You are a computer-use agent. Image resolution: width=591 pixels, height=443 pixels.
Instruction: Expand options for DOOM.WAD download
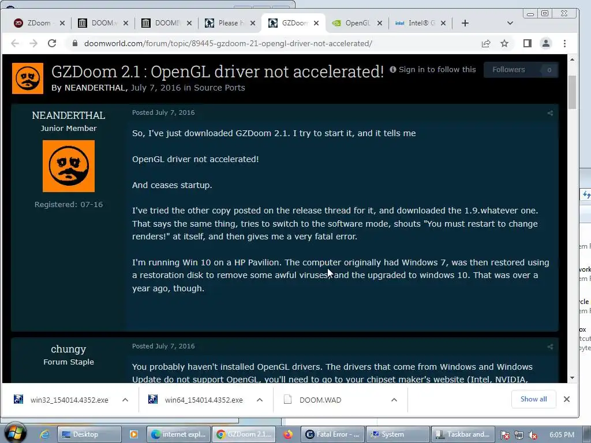point(394,400)
